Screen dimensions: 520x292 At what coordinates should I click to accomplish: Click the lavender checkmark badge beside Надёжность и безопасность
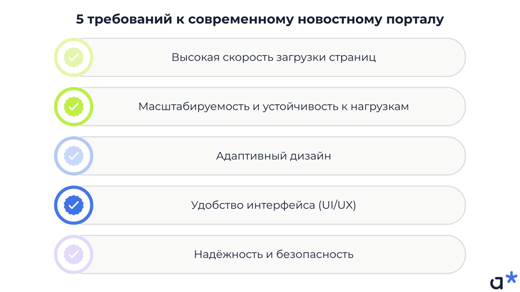[74, 254]
